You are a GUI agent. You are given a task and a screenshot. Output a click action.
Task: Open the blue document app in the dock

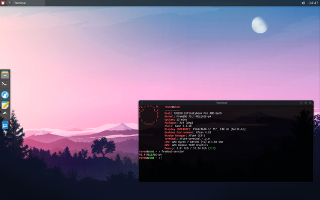tap(5, 125)
